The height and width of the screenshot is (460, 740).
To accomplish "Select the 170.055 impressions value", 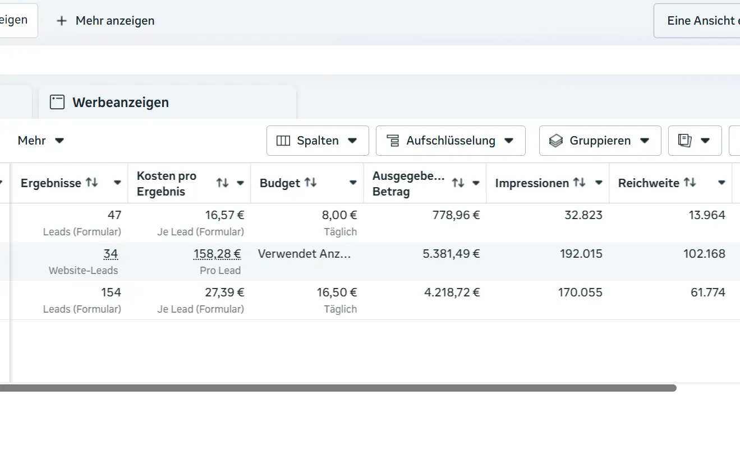I will 580,292.
